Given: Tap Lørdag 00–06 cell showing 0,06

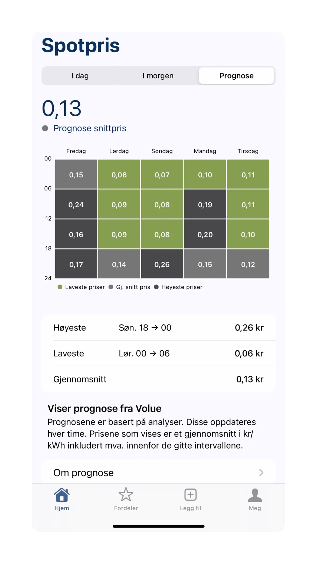Looking at the screenshot, I should (x=119, y=174).
